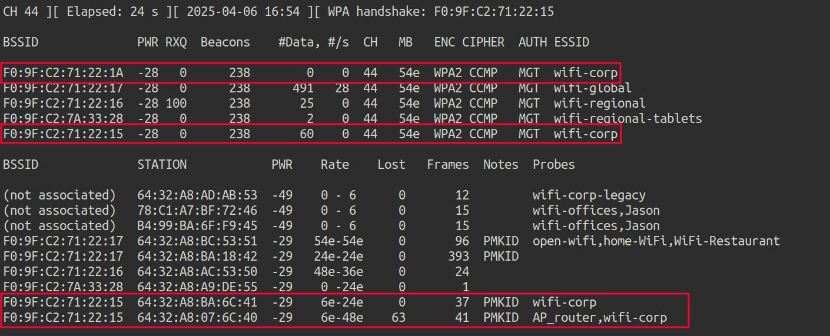Click the wifi-corp-legacy probe entry
This screenshot has width=830, height=336.
click(589, 195)
